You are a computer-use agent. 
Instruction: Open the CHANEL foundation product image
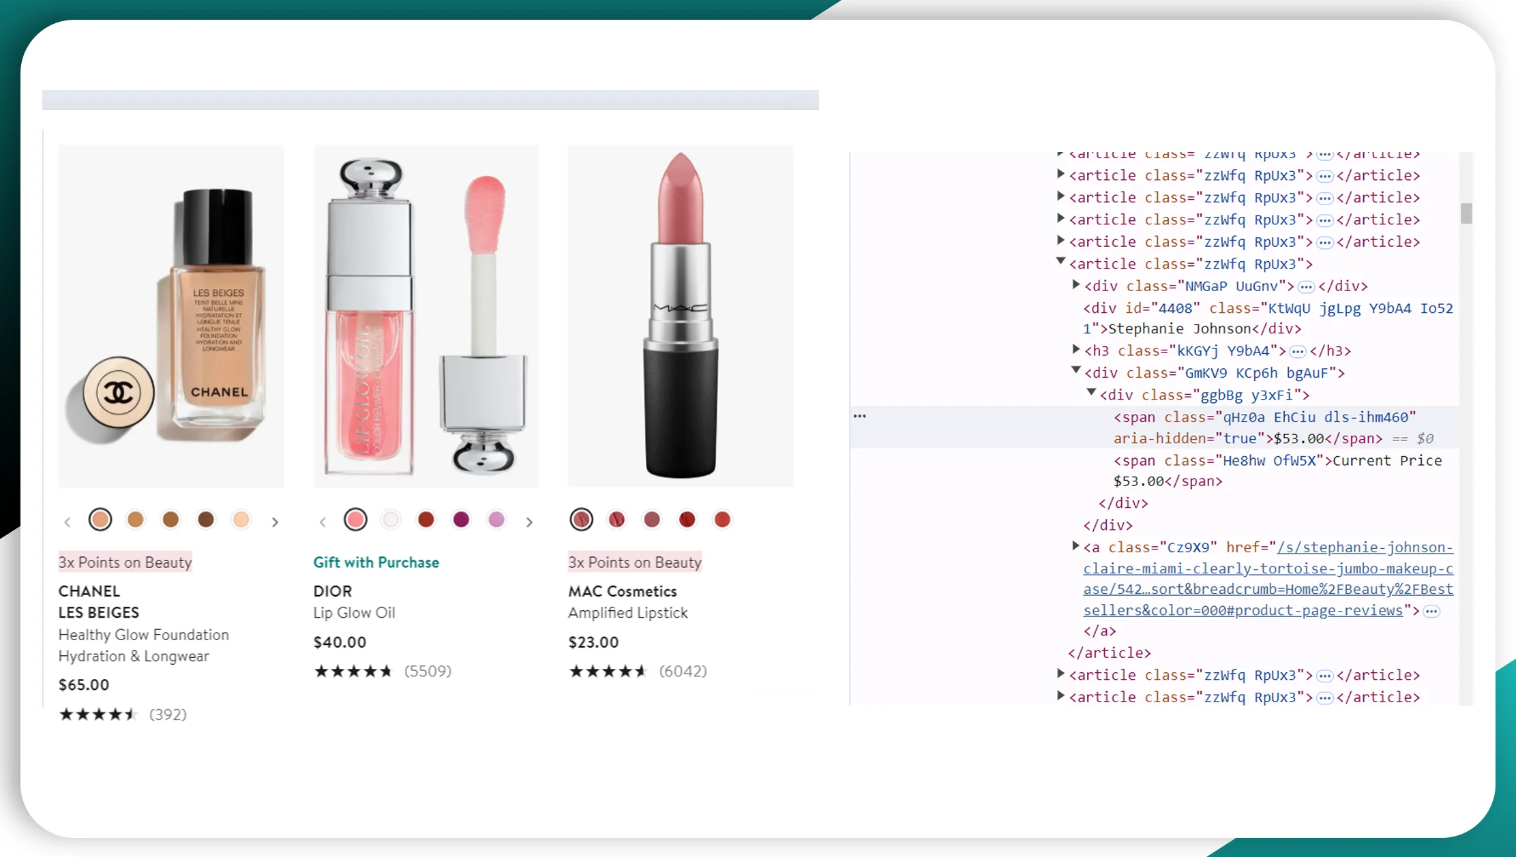click(x=171, y=316)
